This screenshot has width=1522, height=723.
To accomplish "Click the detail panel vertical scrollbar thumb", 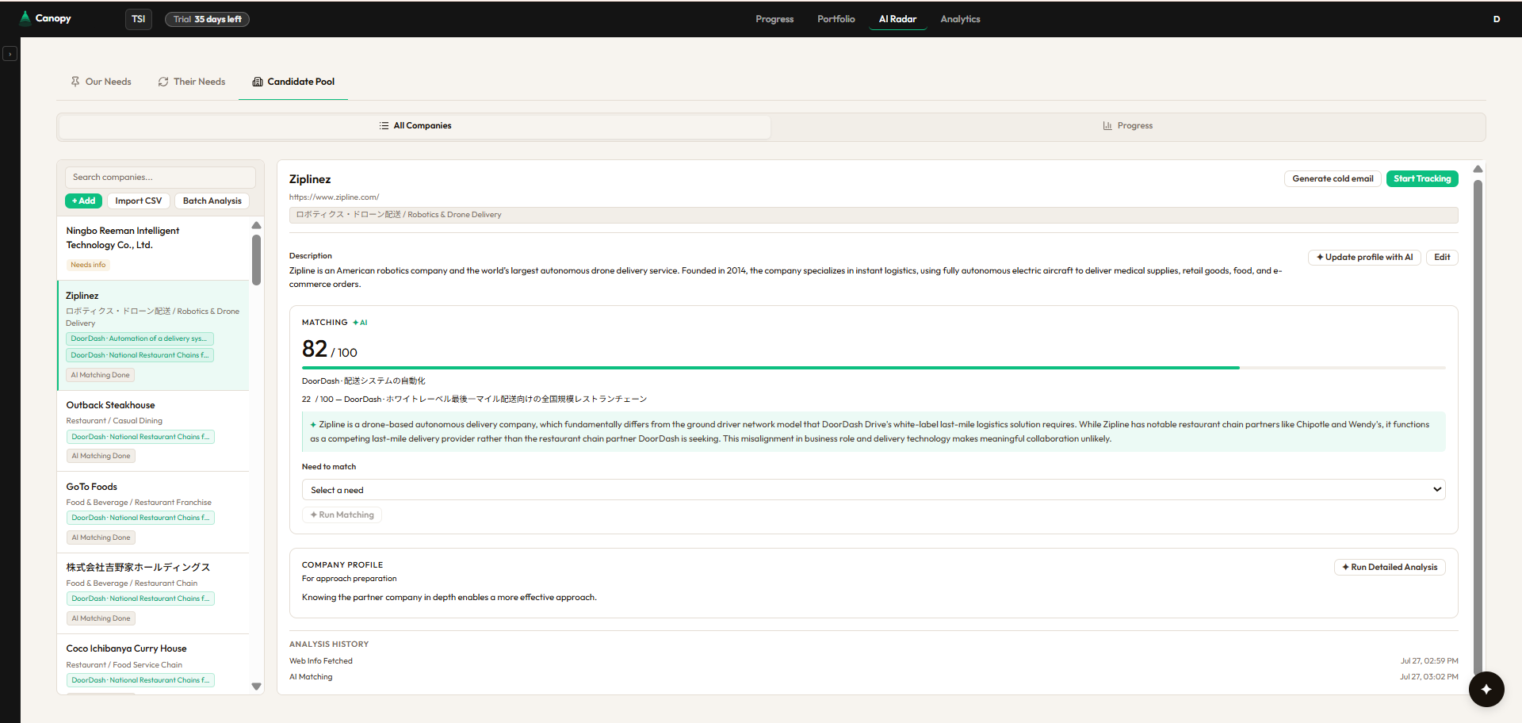I will tap(1478, 428).
